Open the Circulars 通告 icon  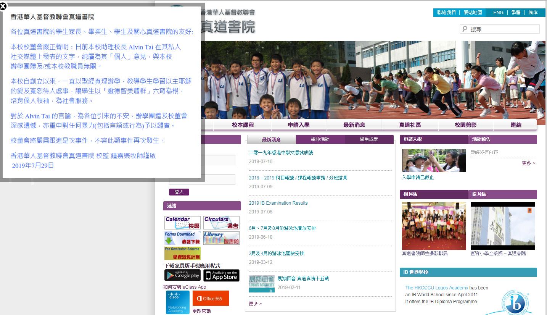click(221, 223)
